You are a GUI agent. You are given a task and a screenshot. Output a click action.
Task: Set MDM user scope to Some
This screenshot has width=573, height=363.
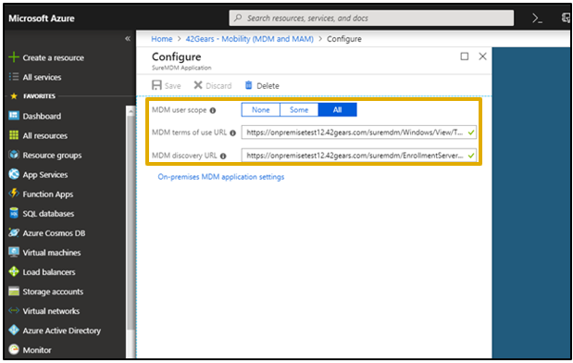pyautogui.click(x=299, y=109)
